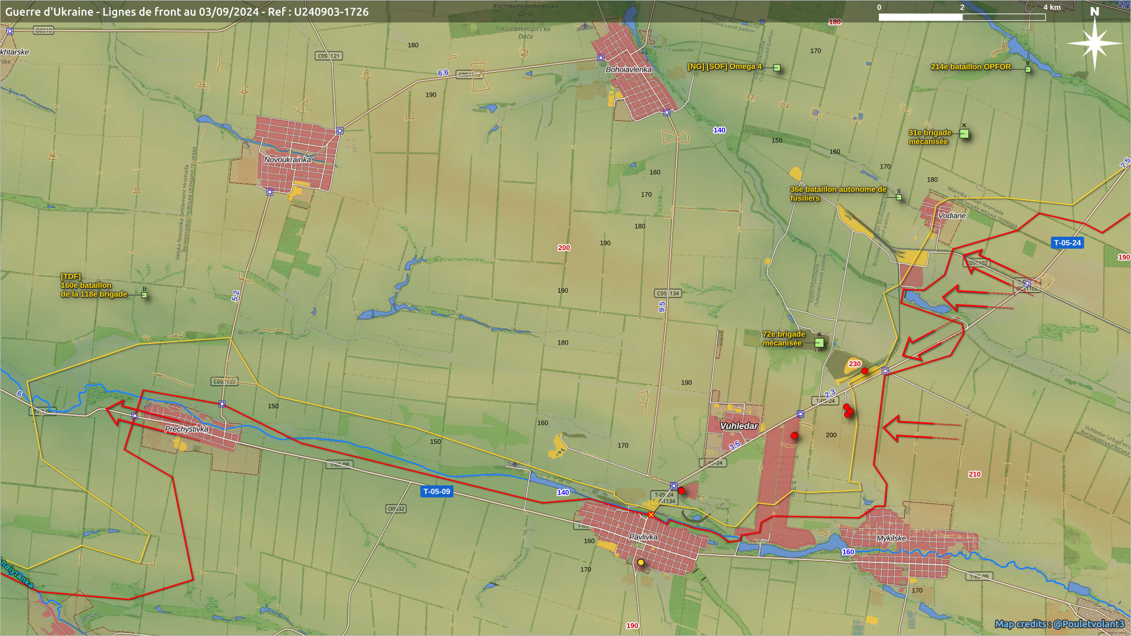Click the 214e bataillon OPFOR unit marker

pyautogui.click(x=1028, y=69)
